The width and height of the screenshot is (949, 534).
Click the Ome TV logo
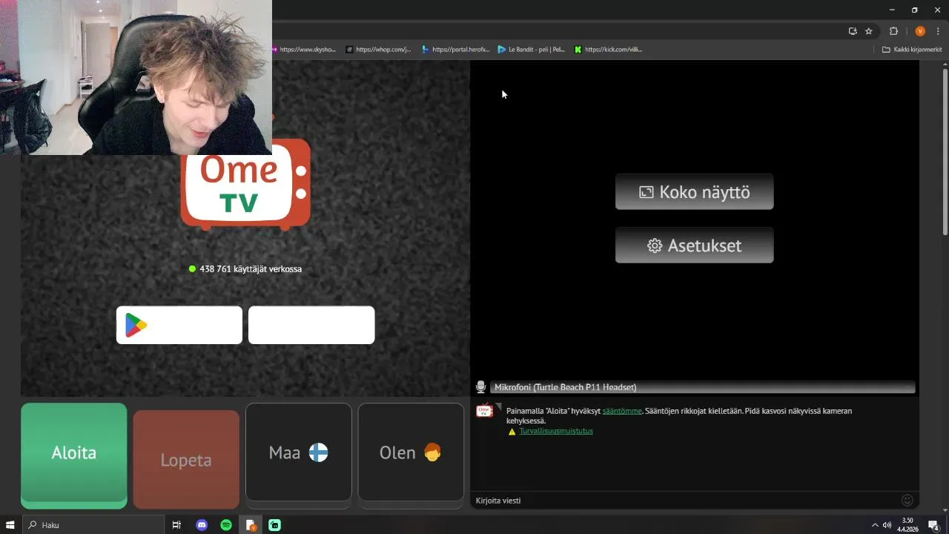click(x=245, y=185)
